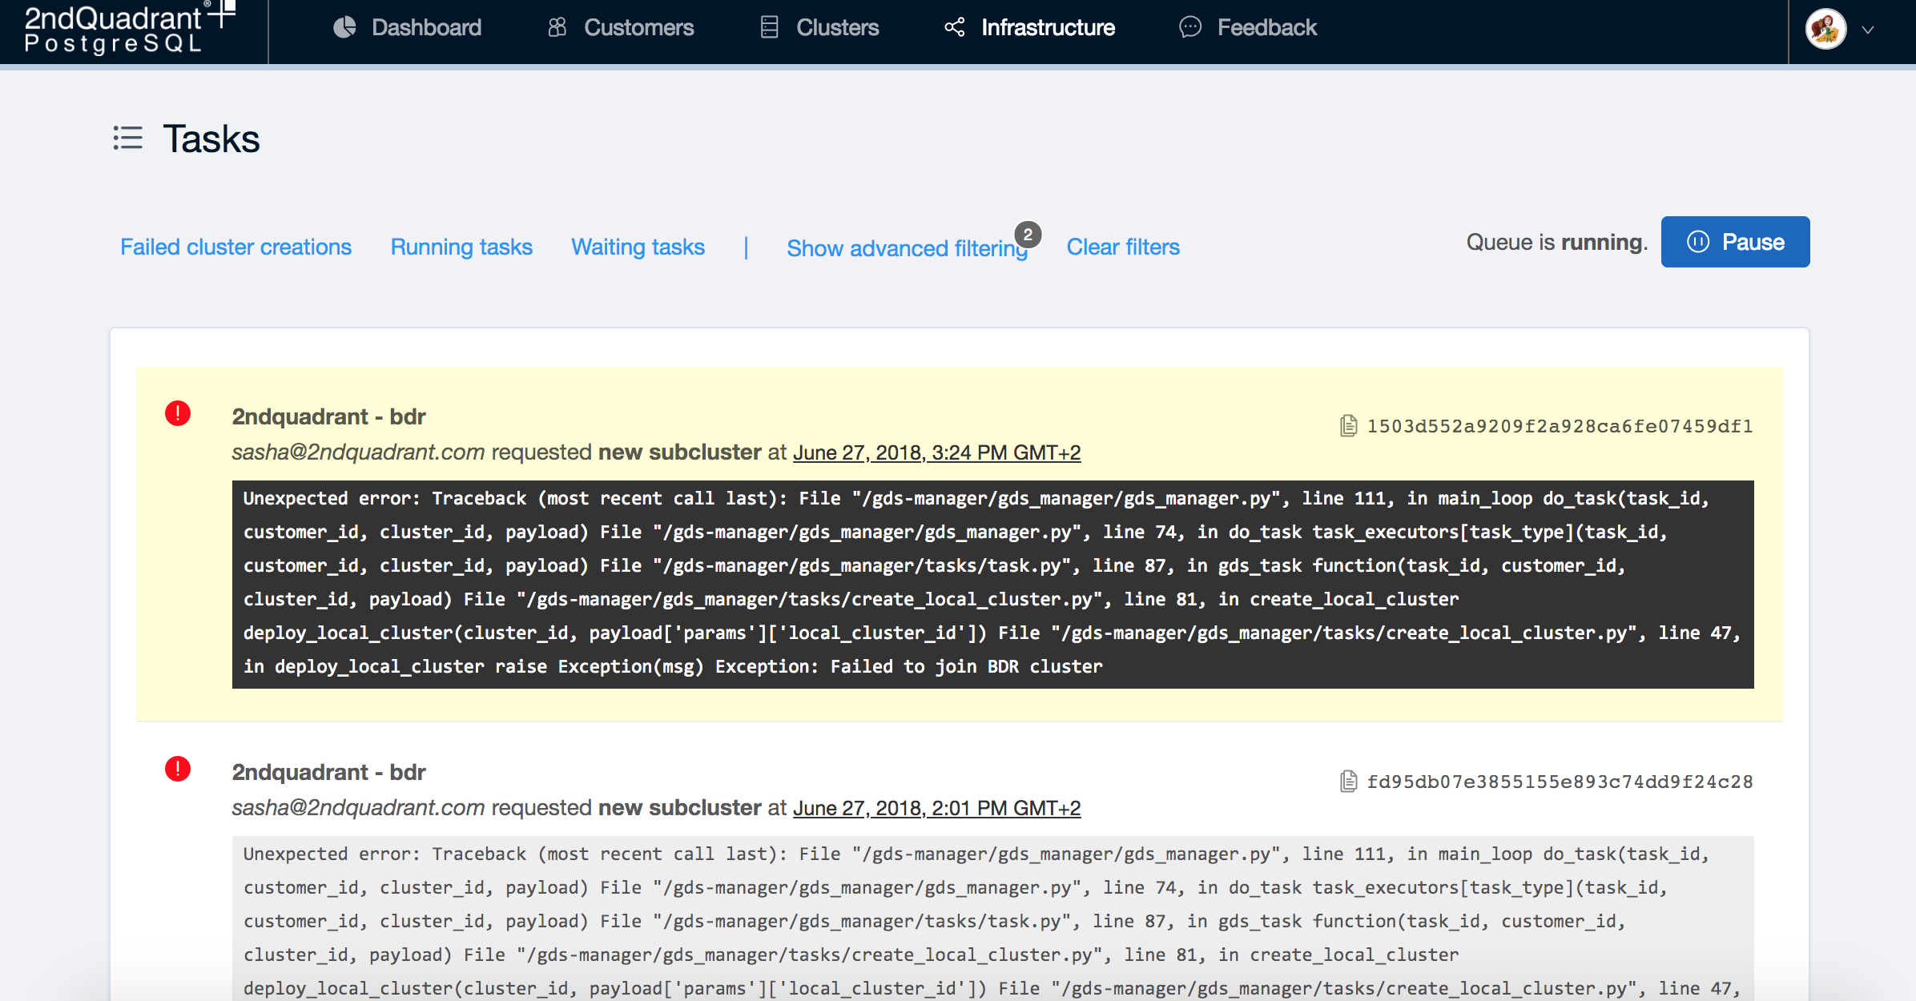The image size is (1916, 1001).
Task: Click the Infrastructure share-nodes icon
Action: [x=954, y=28]
